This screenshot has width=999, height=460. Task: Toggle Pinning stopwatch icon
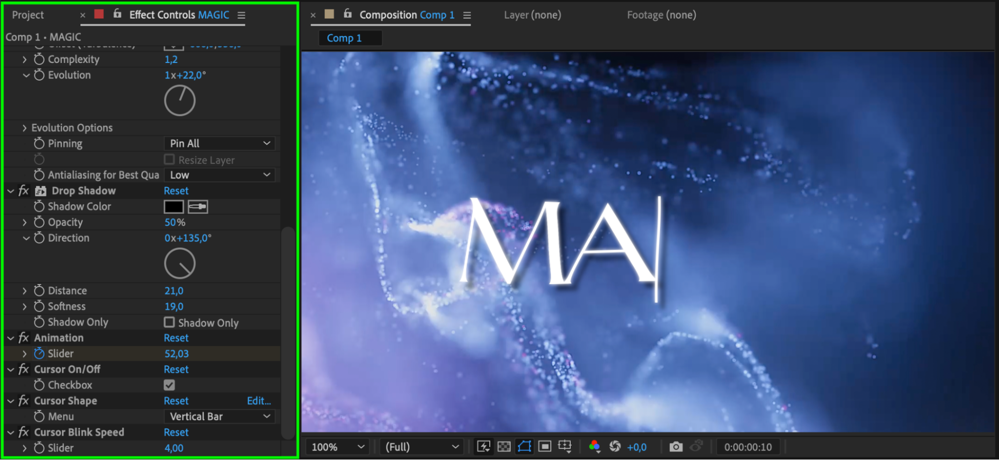pos(39,143)
